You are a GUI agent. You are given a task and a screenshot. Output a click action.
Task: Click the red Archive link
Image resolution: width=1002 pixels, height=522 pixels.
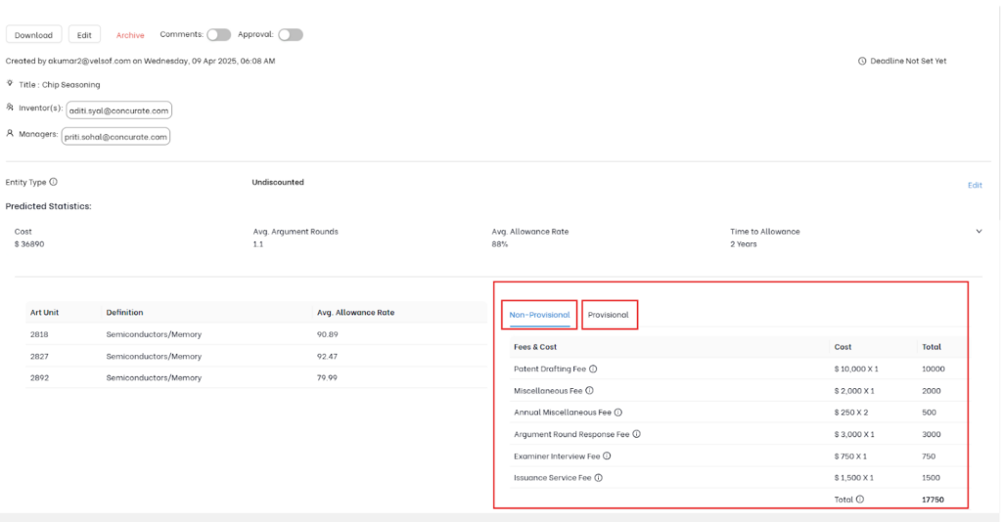click(x=130, y=35)
